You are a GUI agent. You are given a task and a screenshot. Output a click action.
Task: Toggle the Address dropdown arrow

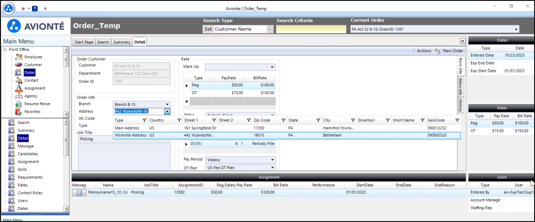(167, 112)
